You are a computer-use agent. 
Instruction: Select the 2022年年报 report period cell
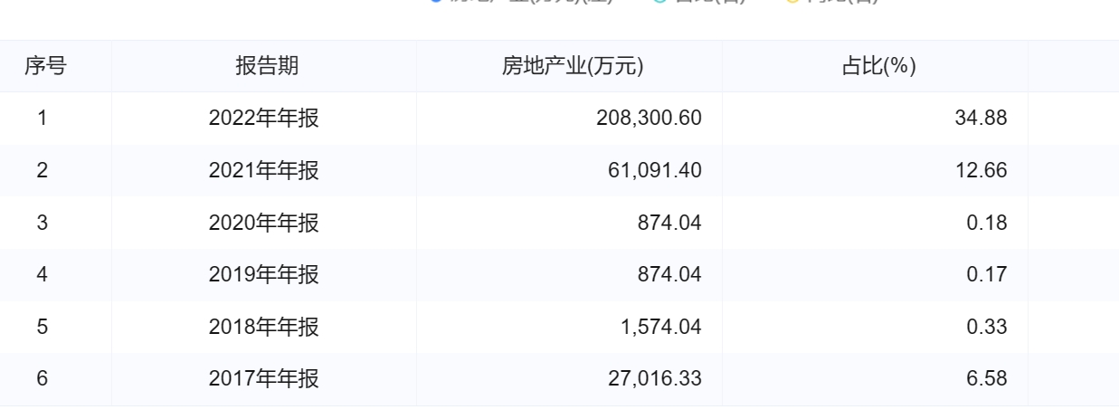[x=264, y=119]
